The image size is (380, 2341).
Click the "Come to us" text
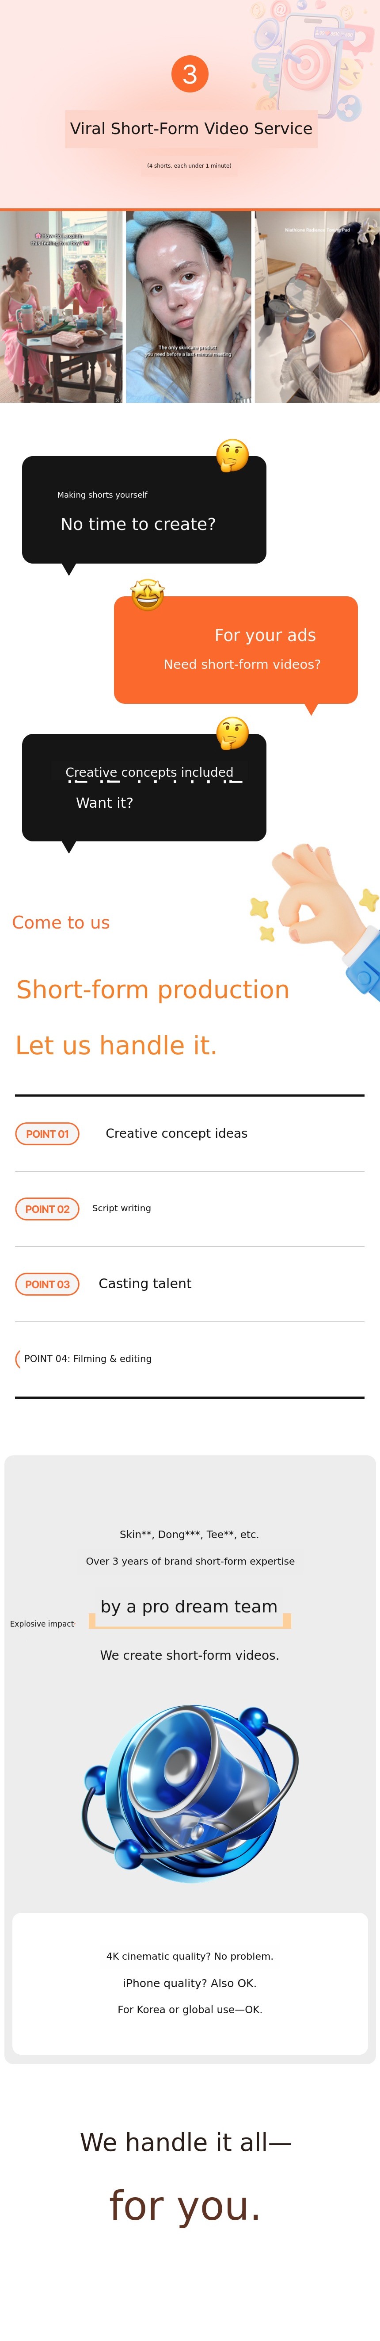pyautogui.click(x=61, y=922)
